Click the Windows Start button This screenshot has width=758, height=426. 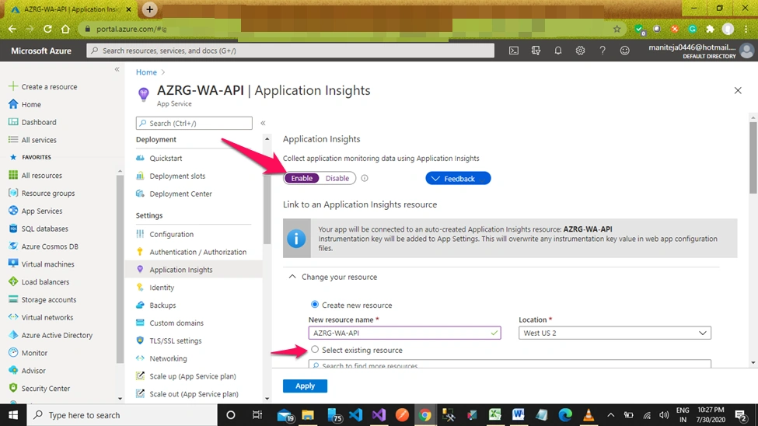tap(13, 415)
